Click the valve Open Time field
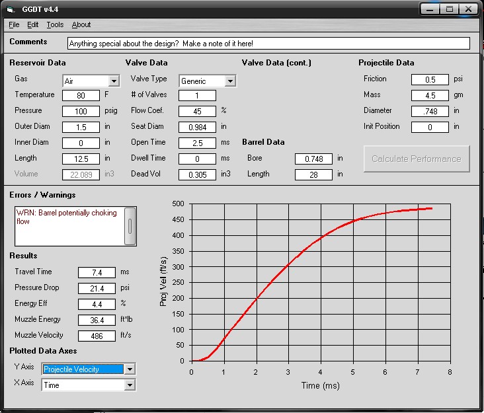This screenshot has width=484, height=413. coord(197,143)
